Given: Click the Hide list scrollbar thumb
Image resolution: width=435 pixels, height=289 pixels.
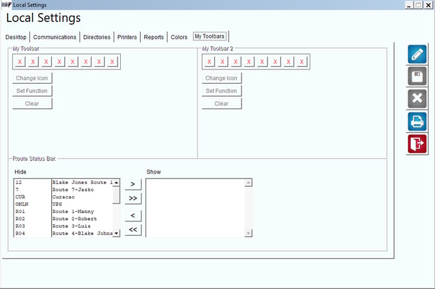Looking at the screenshot, I should click(x=116, y=195).
